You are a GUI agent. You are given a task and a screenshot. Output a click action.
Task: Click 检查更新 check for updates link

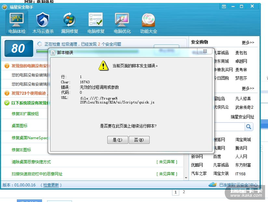pyautogui.click(x=51, y=185)
